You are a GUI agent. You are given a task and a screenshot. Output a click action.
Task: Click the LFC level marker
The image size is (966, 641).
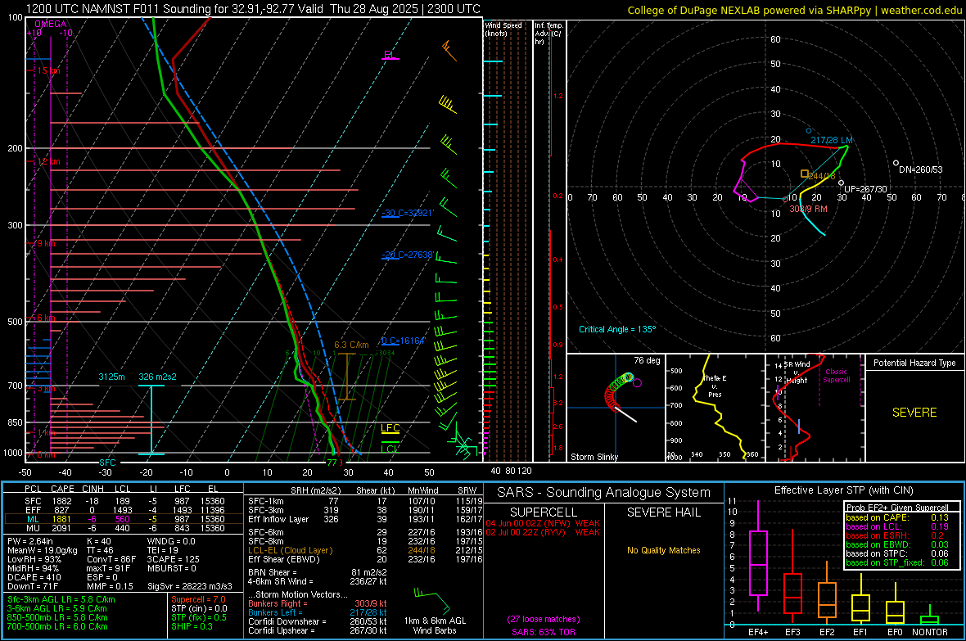[x=390, y=428]
